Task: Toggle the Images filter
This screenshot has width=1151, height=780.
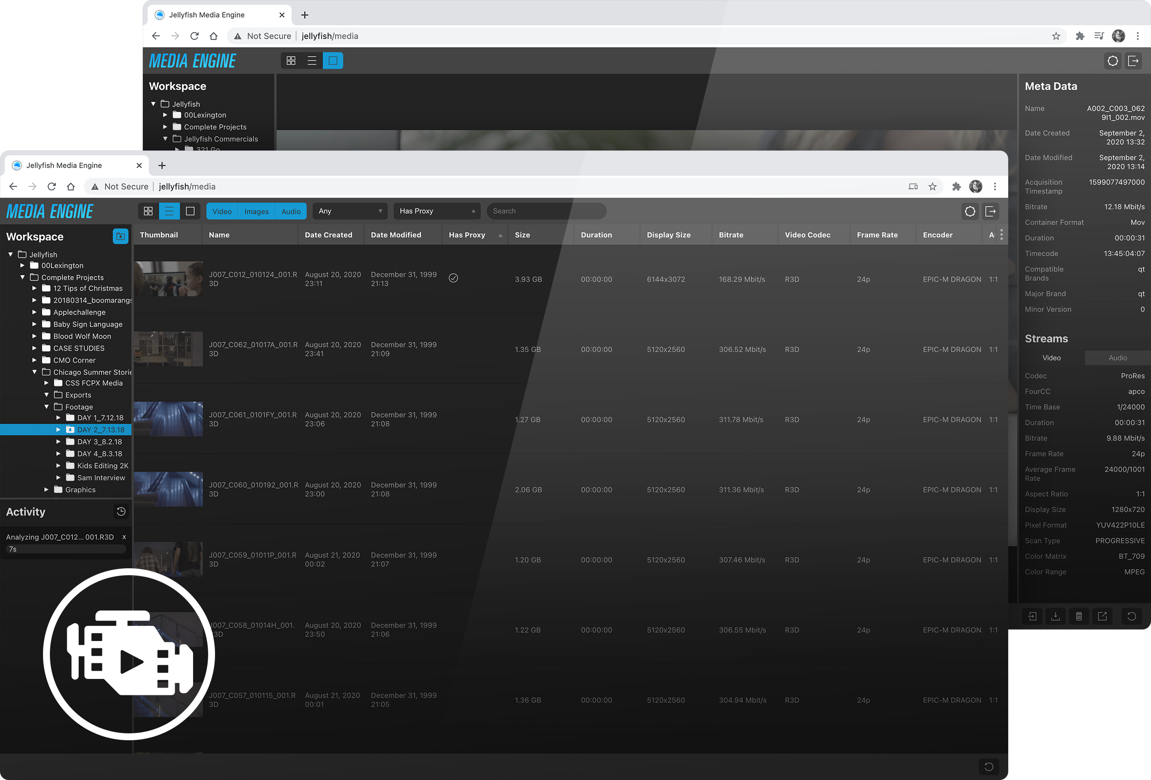Action: pos(256,211)
